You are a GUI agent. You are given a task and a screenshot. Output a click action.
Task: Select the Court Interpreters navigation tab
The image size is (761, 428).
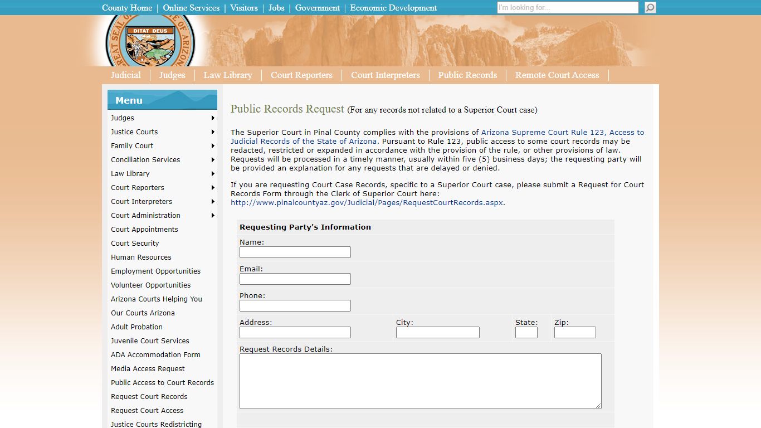coord(386,75)
